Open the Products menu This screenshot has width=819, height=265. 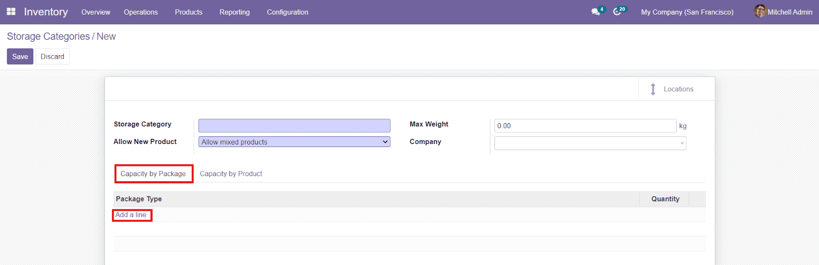coord(188,12)
